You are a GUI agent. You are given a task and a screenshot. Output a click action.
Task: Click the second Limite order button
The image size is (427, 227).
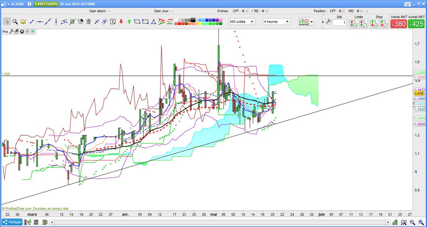363,24
